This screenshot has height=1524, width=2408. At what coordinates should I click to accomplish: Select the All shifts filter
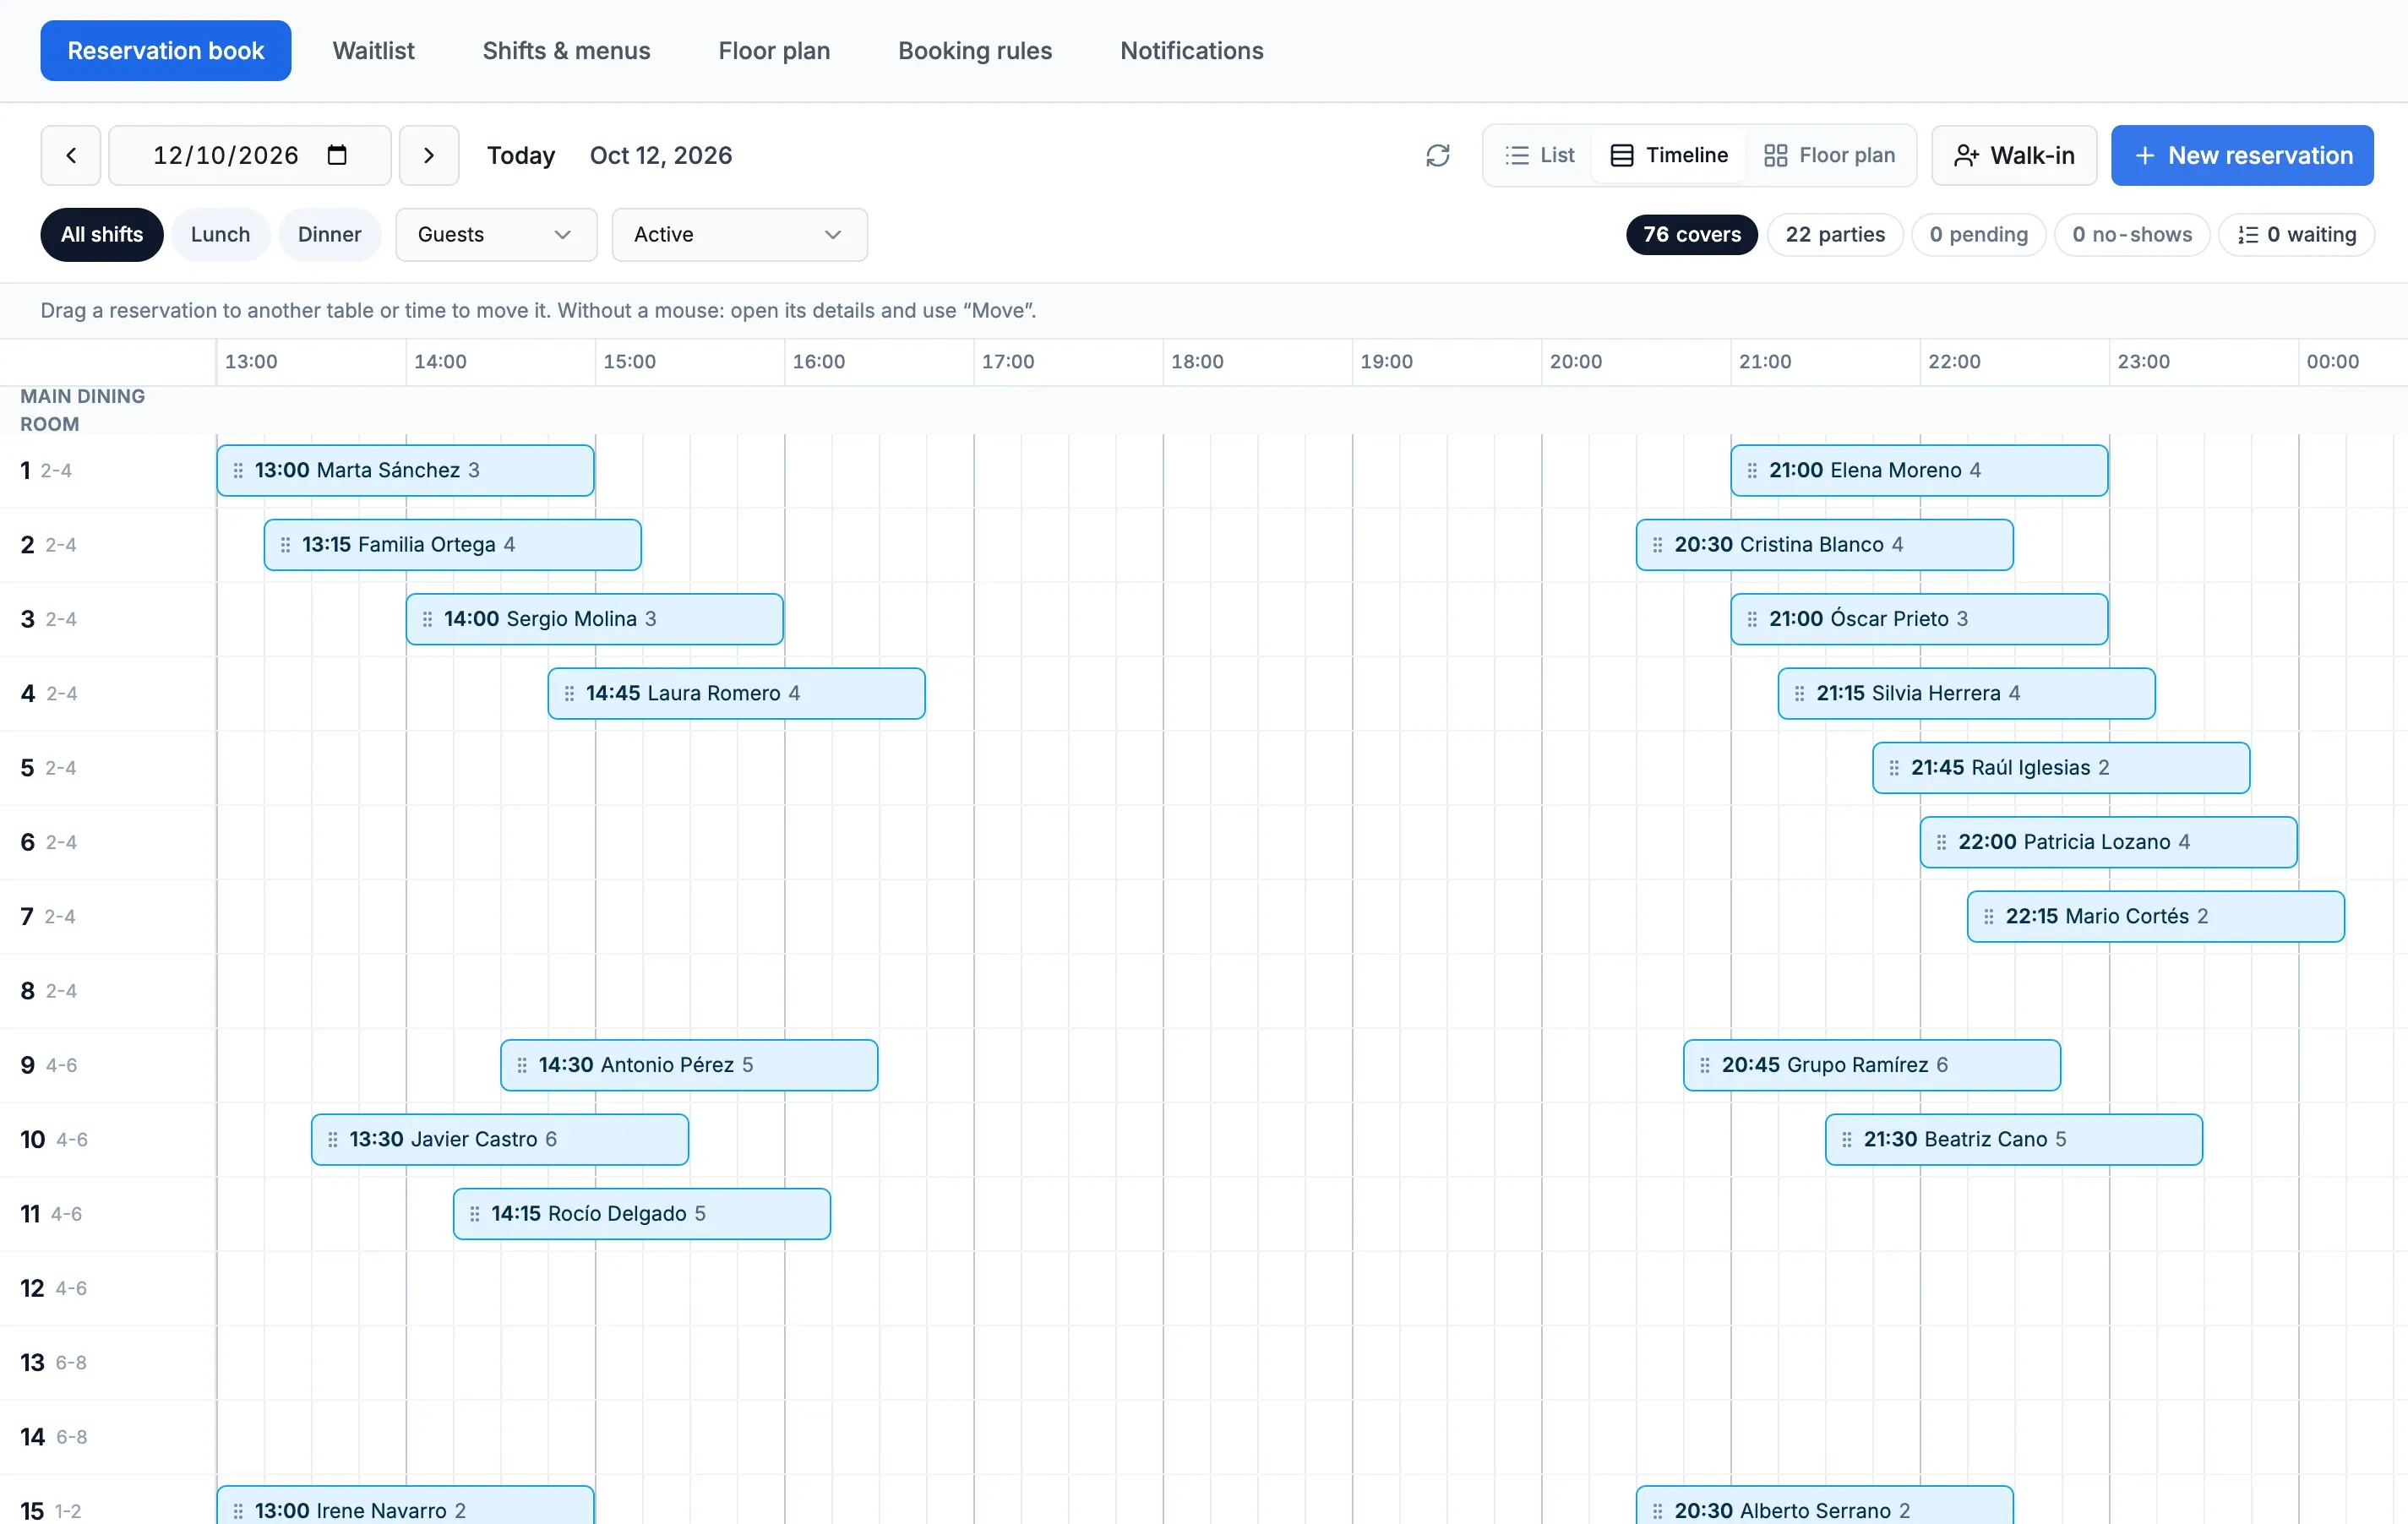[102, 234]
